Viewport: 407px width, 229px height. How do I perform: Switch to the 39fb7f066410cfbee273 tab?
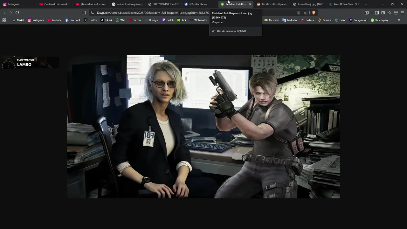pos(163,4)
